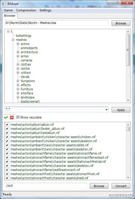This screenshot has height=199, width=135.
Task: Open the Settings menu
Action: (45, 10)
